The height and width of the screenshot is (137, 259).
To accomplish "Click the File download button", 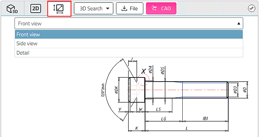I will 129,8.
